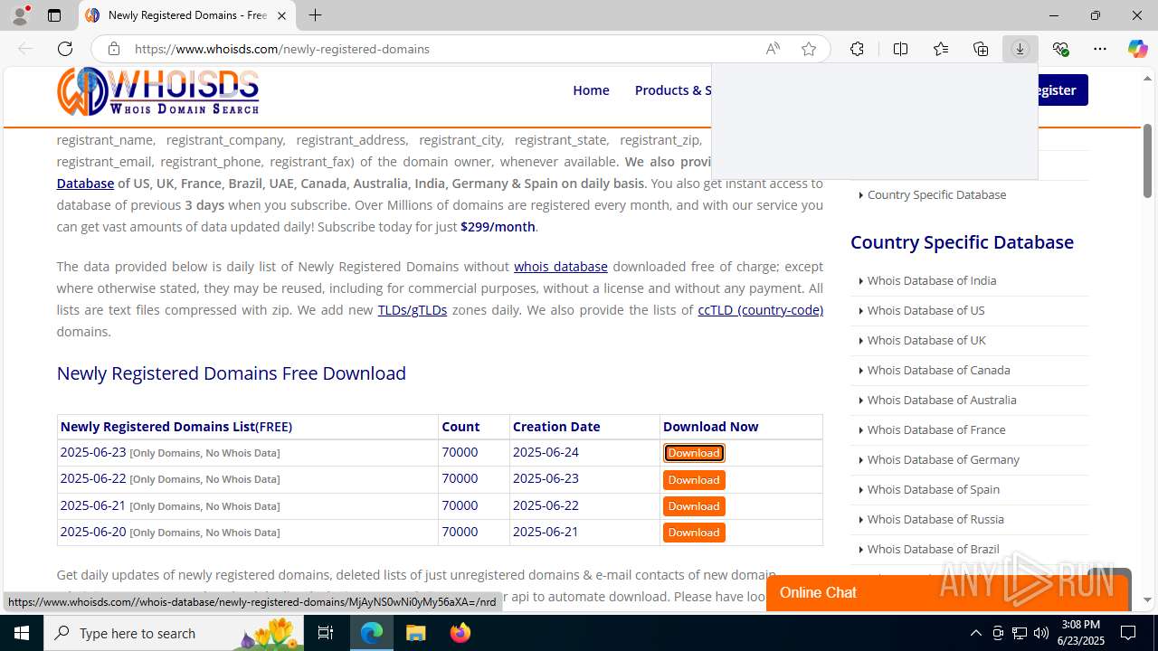Click the 2025-06-23 domains list link
1158x651 pixels.
click(170, 452)
